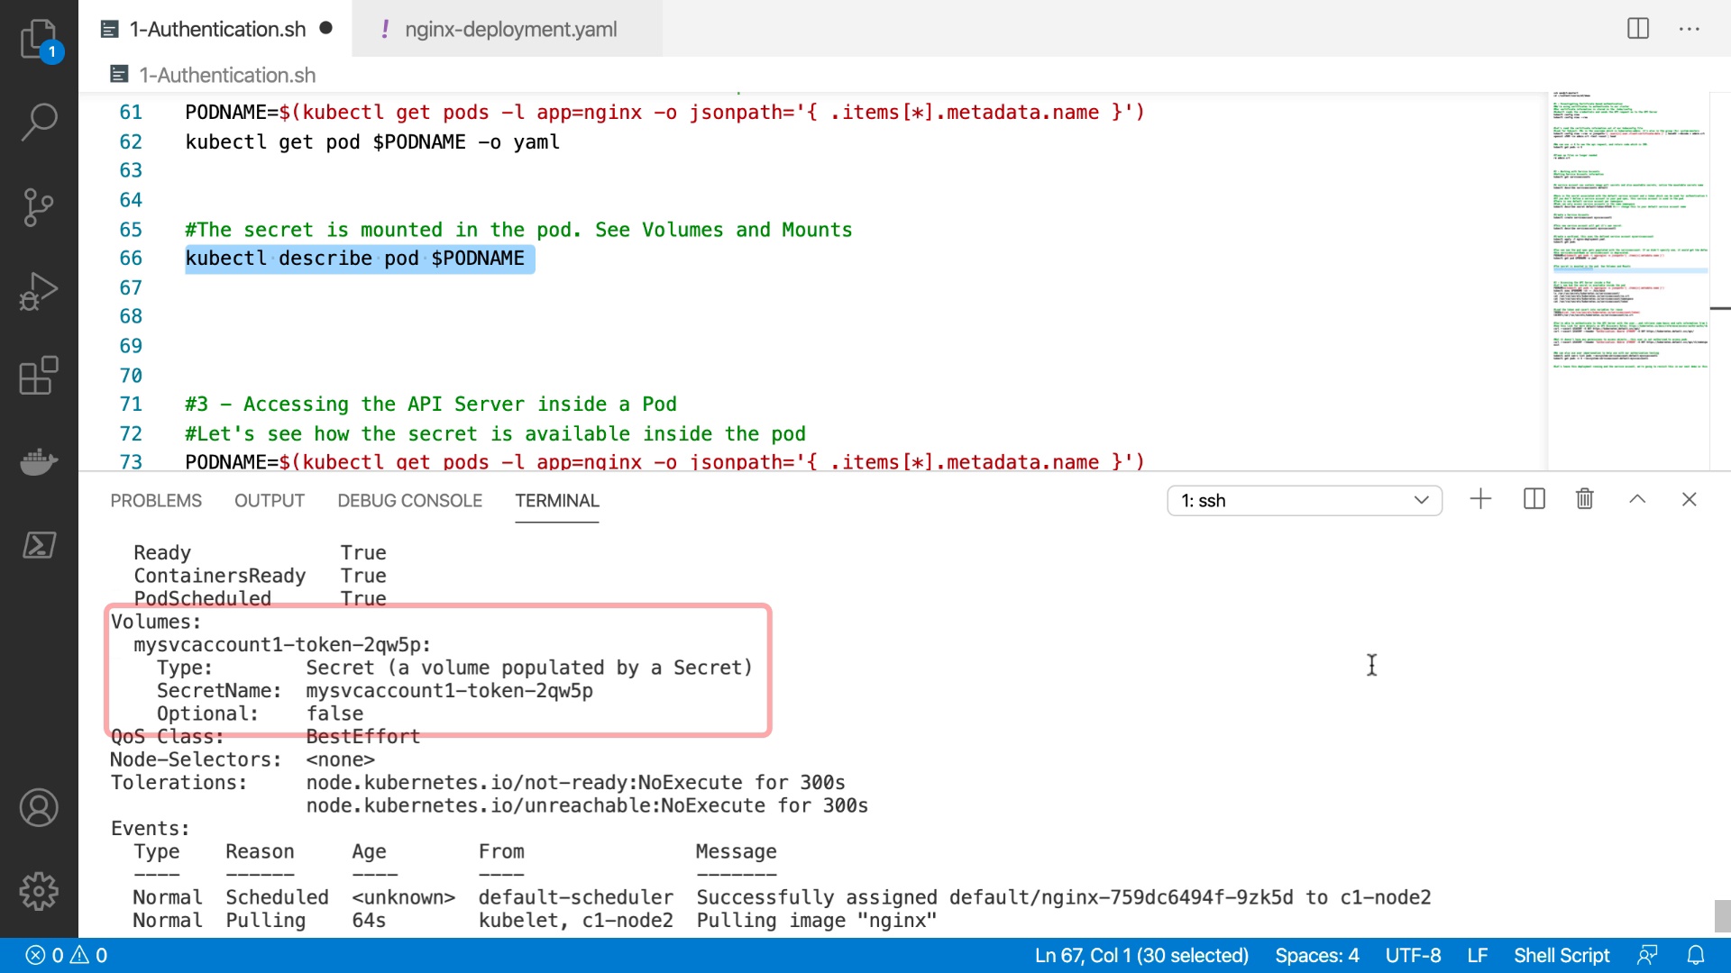Click the OUTPUT panel tab label
This screenshot has height=973, width=1731.
[269, 500]
